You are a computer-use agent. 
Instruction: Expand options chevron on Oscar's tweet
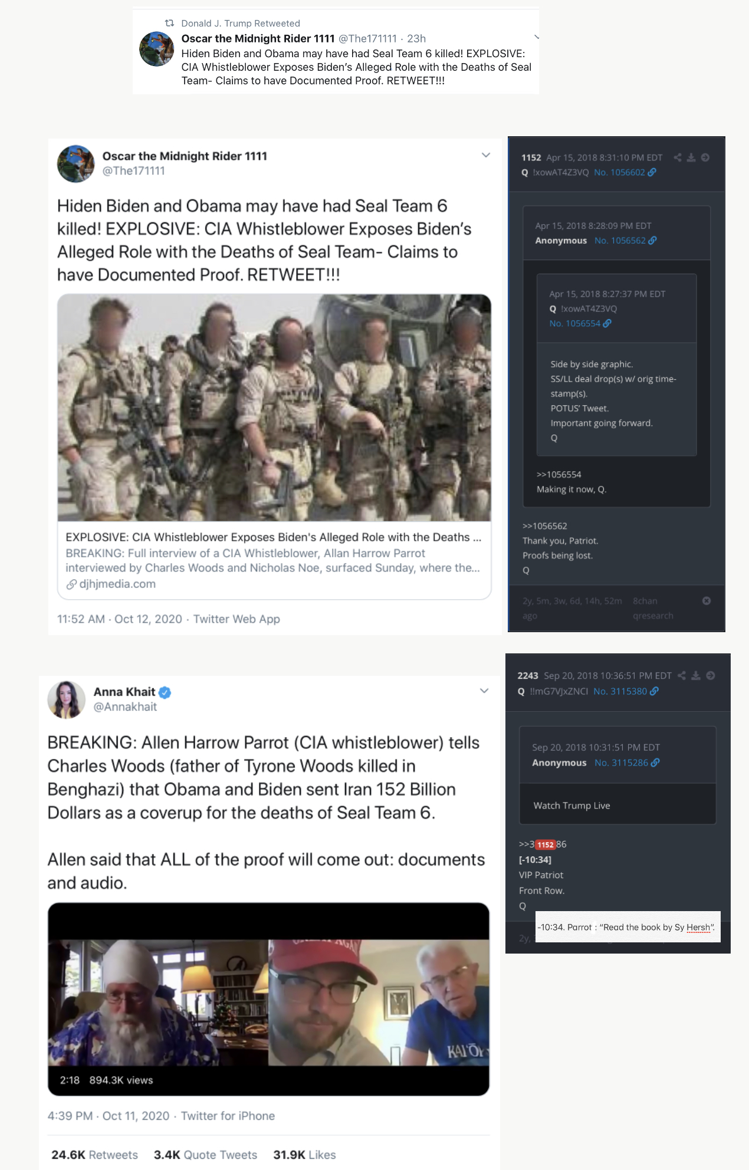486,155
